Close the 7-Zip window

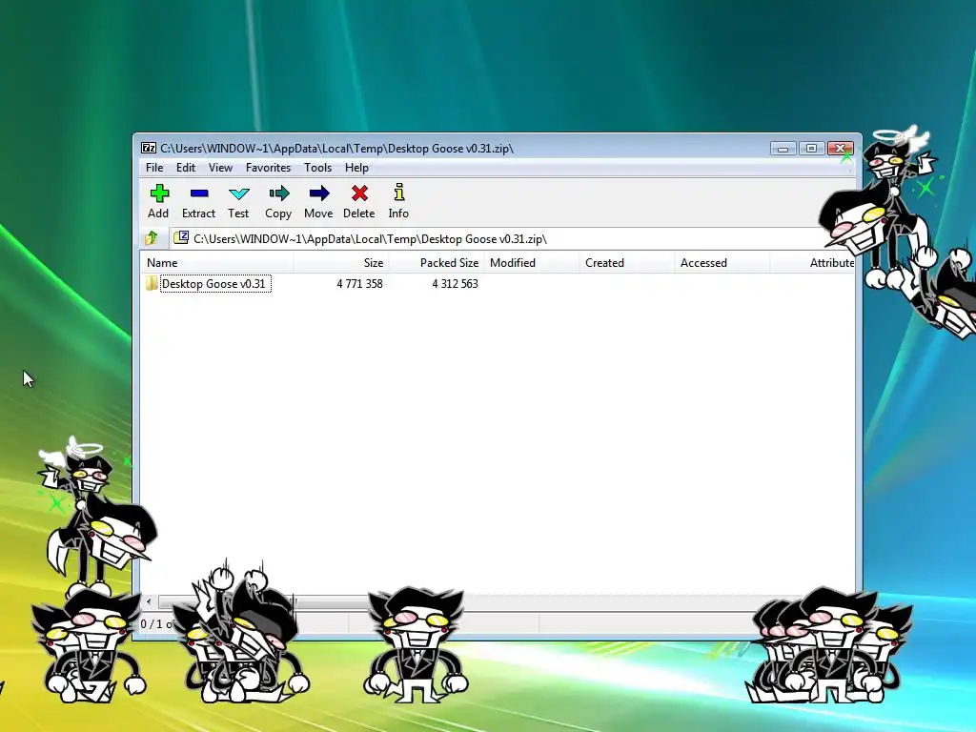pos(841,148)
